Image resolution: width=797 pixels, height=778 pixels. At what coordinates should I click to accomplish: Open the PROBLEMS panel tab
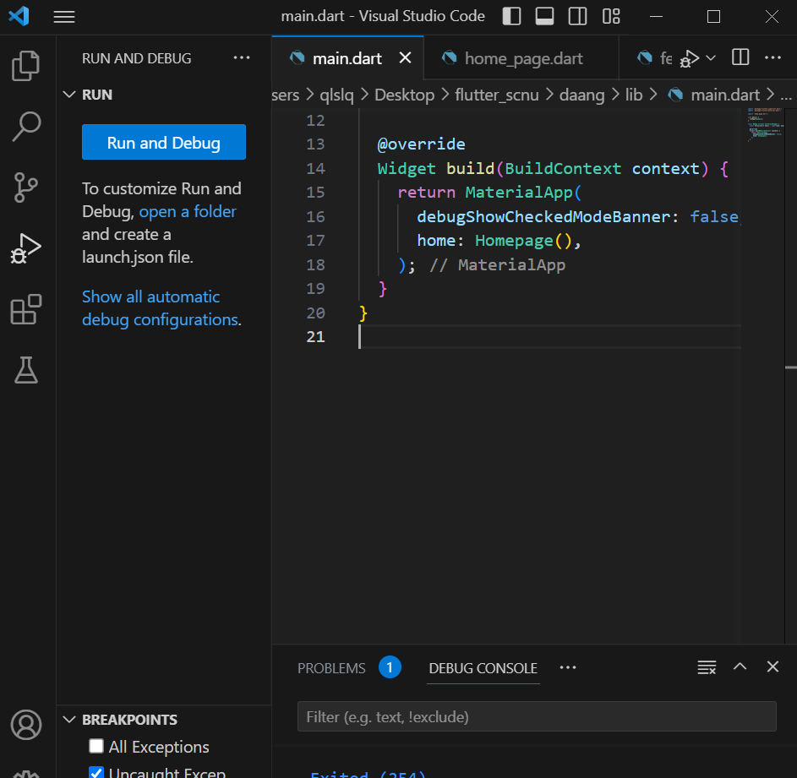(x=331, y=667)
